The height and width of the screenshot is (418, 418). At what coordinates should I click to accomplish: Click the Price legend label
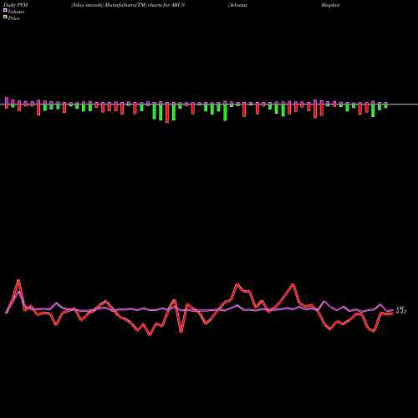click(x=13, y=18)
